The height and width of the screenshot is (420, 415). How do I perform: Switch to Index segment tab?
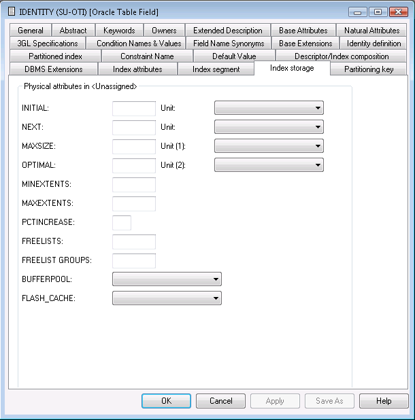[216, 69]
